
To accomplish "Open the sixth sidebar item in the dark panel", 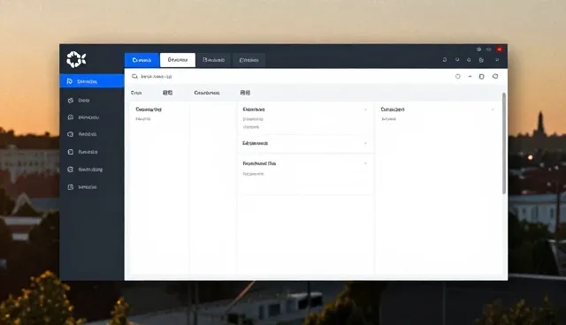I will [92, 170].
